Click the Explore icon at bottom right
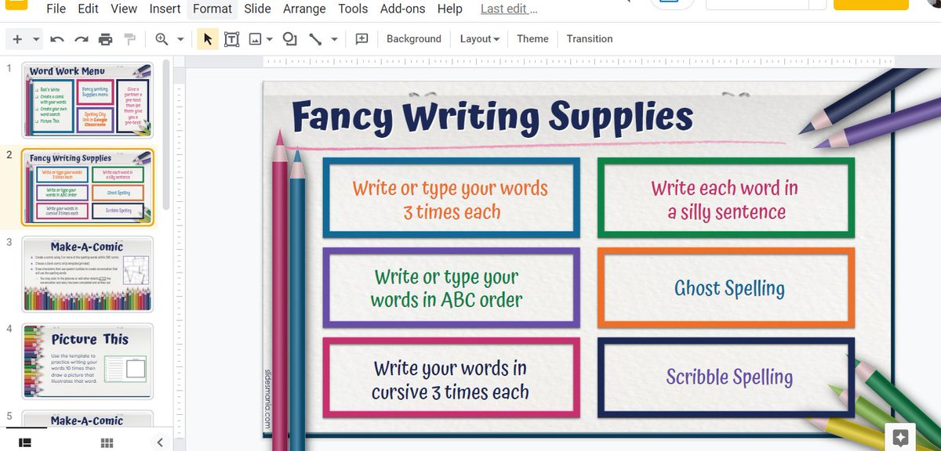 click(900, 437)
